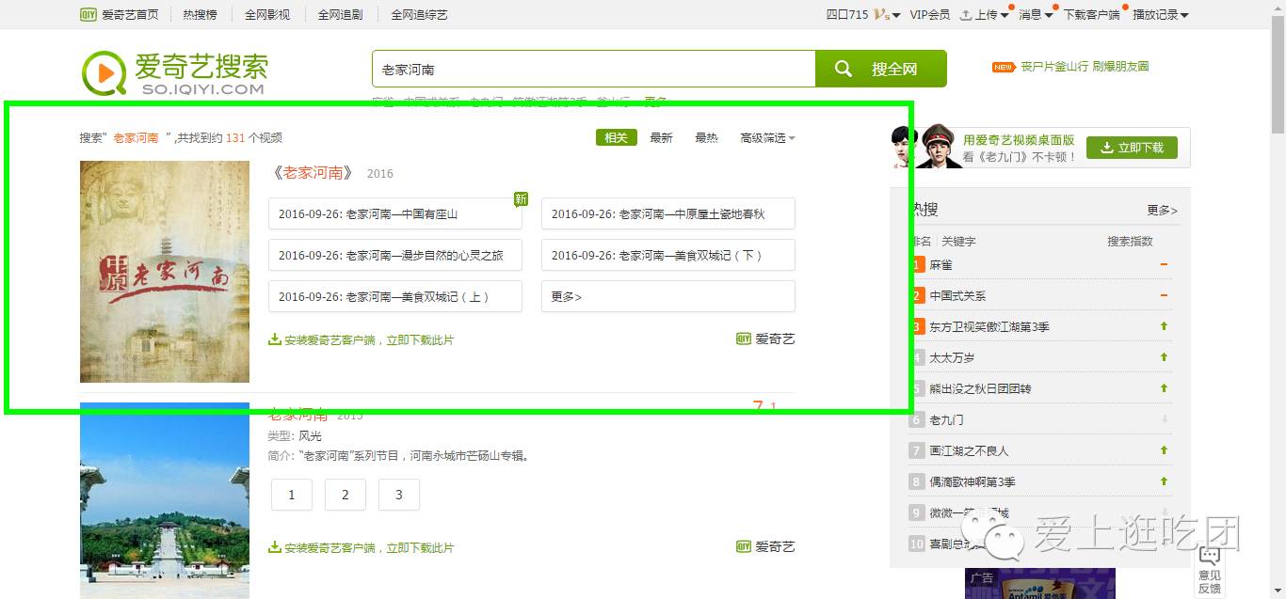The image size is (1286, 599).
Task: Open 全网追剧 in top navigation
Action: click(340, 14)
